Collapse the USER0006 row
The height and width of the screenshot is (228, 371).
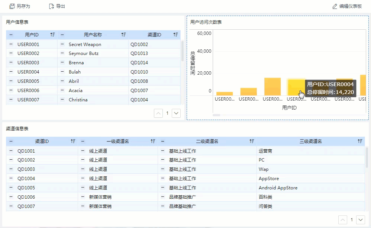11,90
